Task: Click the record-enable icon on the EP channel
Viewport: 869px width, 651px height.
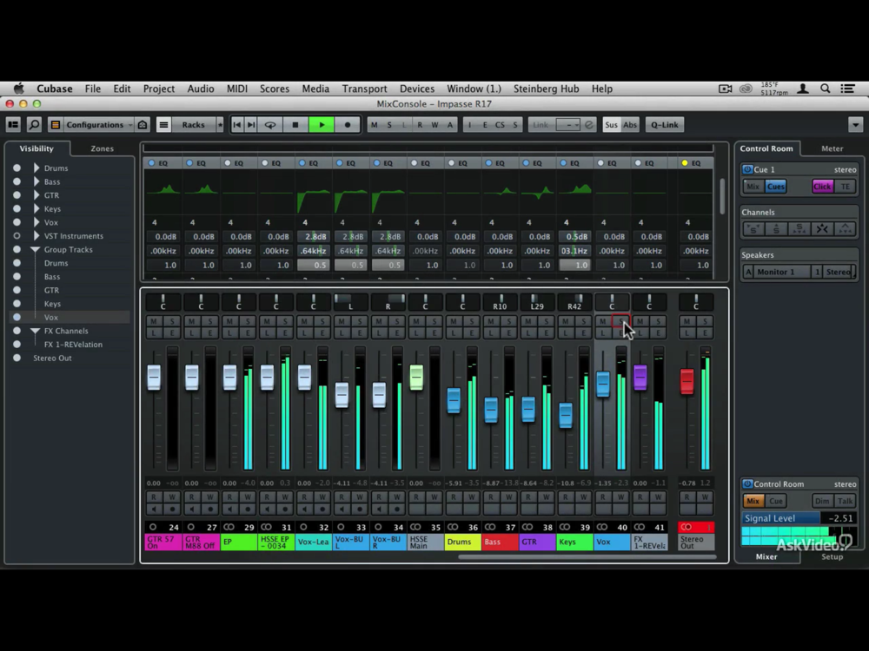Action: 248,510
